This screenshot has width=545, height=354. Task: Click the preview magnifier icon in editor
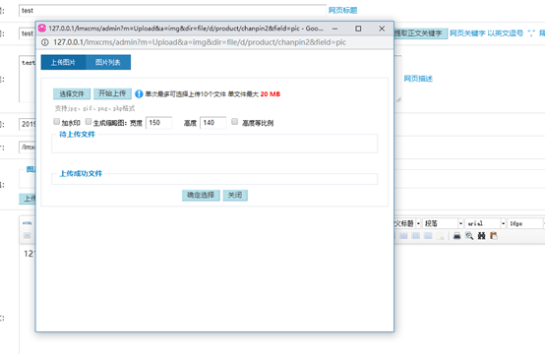pos(469,236)
